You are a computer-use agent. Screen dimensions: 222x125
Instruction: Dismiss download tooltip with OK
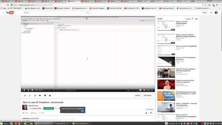coord(82,111)
